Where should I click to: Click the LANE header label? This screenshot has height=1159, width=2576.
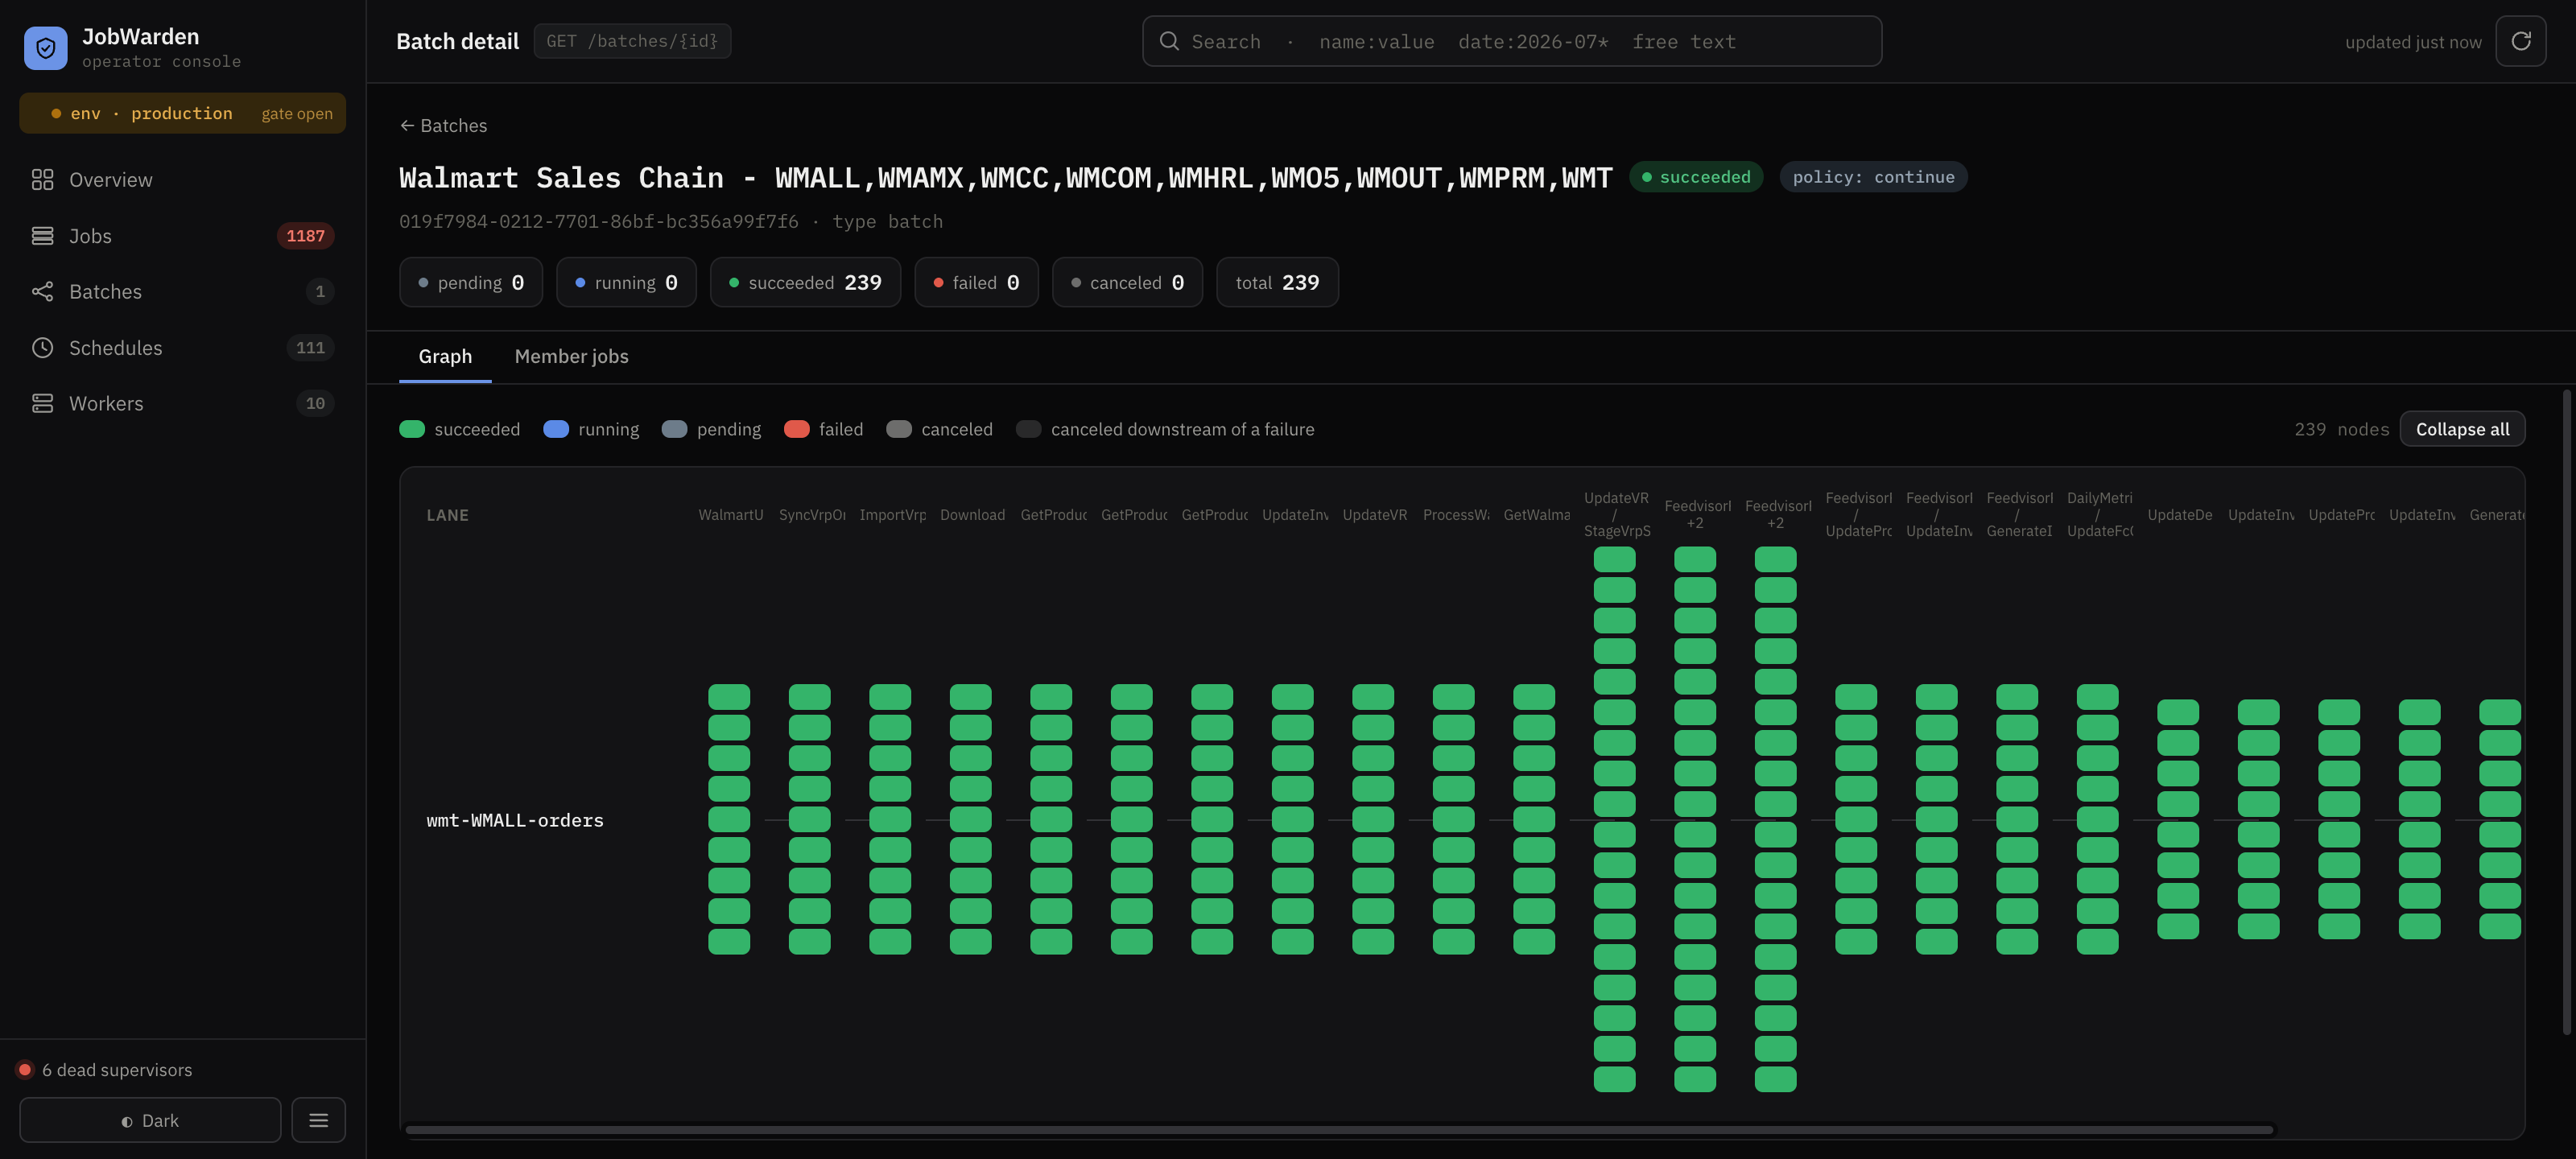pyautogui.click(x=447, y=515)
